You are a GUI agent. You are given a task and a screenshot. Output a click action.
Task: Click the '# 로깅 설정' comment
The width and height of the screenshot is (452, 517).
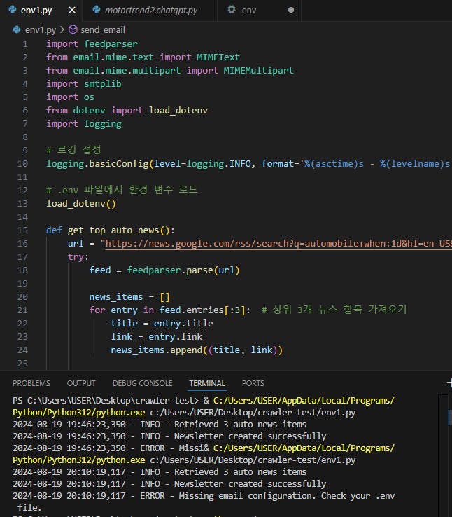pyautogui.click(x=73, y=151)
